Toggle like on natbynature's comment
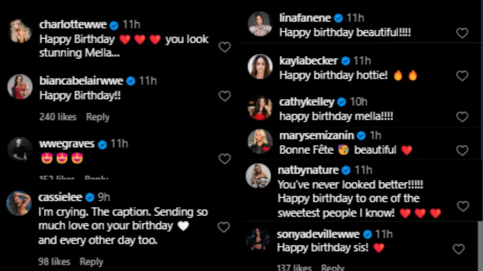Screen dimensions: 483x271 (x=463, y=206)
